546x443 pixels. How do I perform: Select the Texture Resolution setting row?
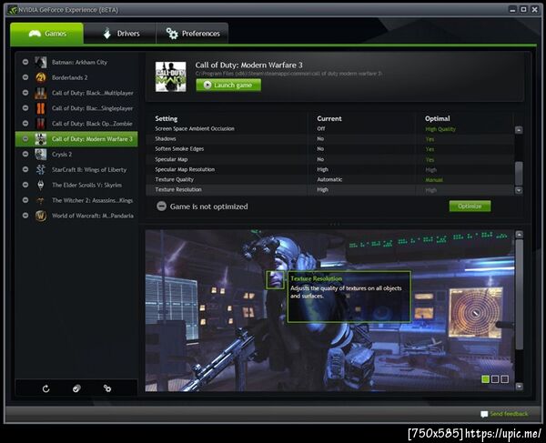(x=329, y=189)
